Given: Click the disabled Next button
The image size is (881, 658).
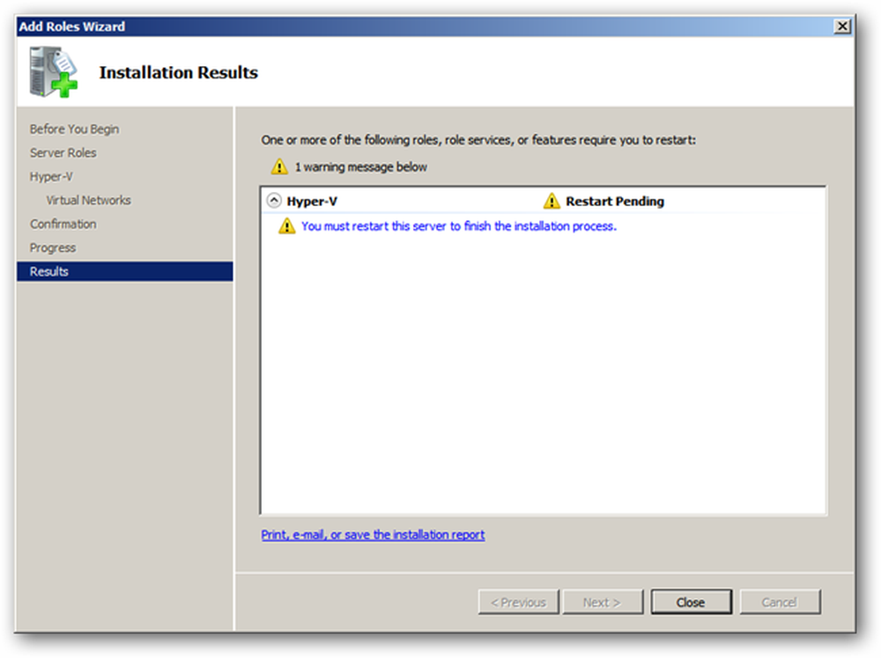Looking at the screenshot, I should (x=603, y=602).
